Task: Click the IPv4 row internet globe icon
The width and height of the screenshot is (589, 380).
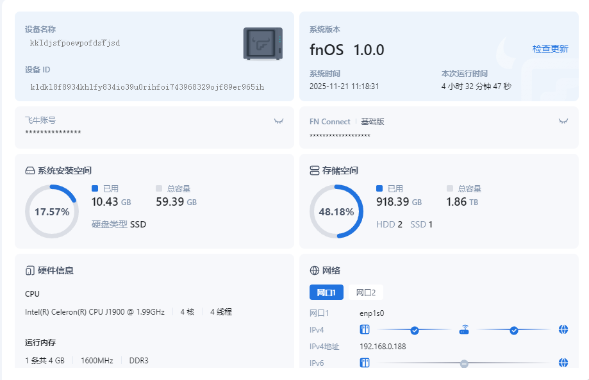Action: pyautogui.click(x=563, y=330)
